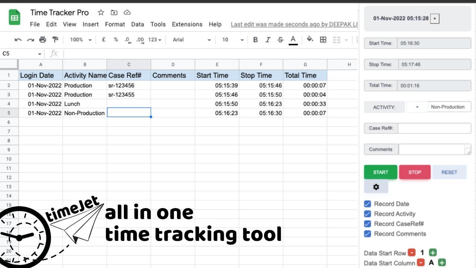Apply strikethrough formatting
The image size is (476, 268).
280,40
